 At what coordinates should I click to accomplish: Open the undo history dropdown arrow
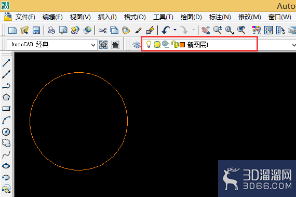click(x=175, y=30)
